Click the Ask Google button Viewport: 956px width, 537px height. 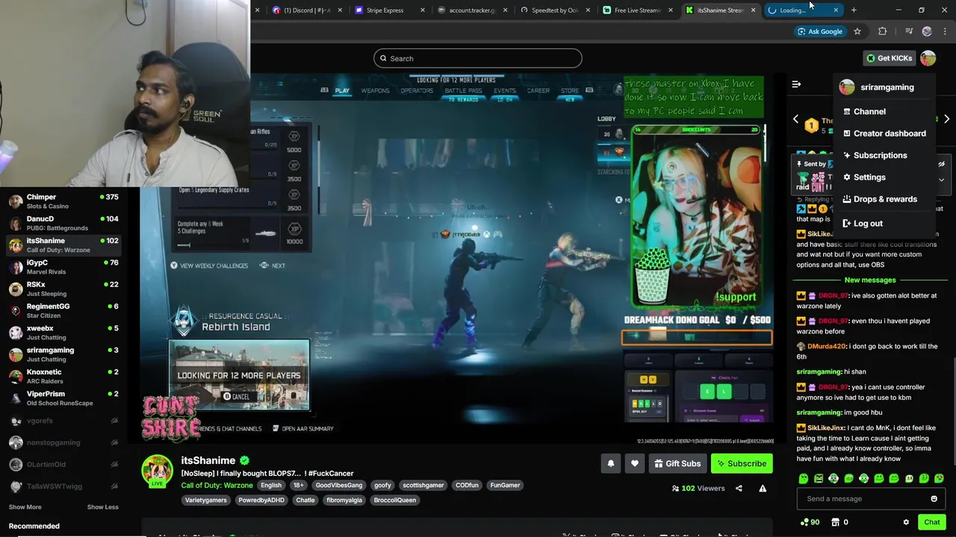click(x=819, y=31)
